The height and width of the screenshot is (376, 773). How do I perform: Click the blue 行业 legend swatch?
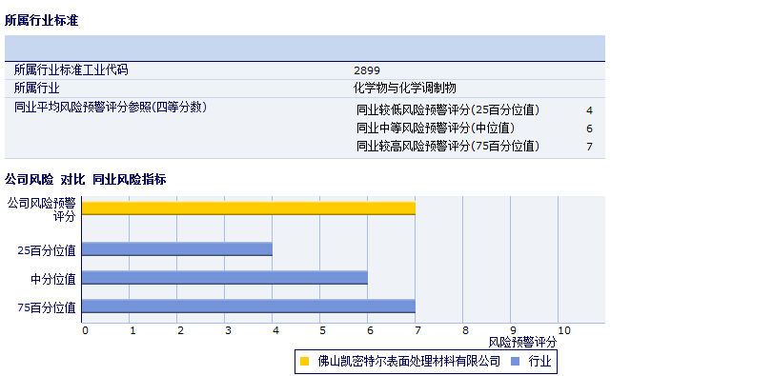click(516, 362)
